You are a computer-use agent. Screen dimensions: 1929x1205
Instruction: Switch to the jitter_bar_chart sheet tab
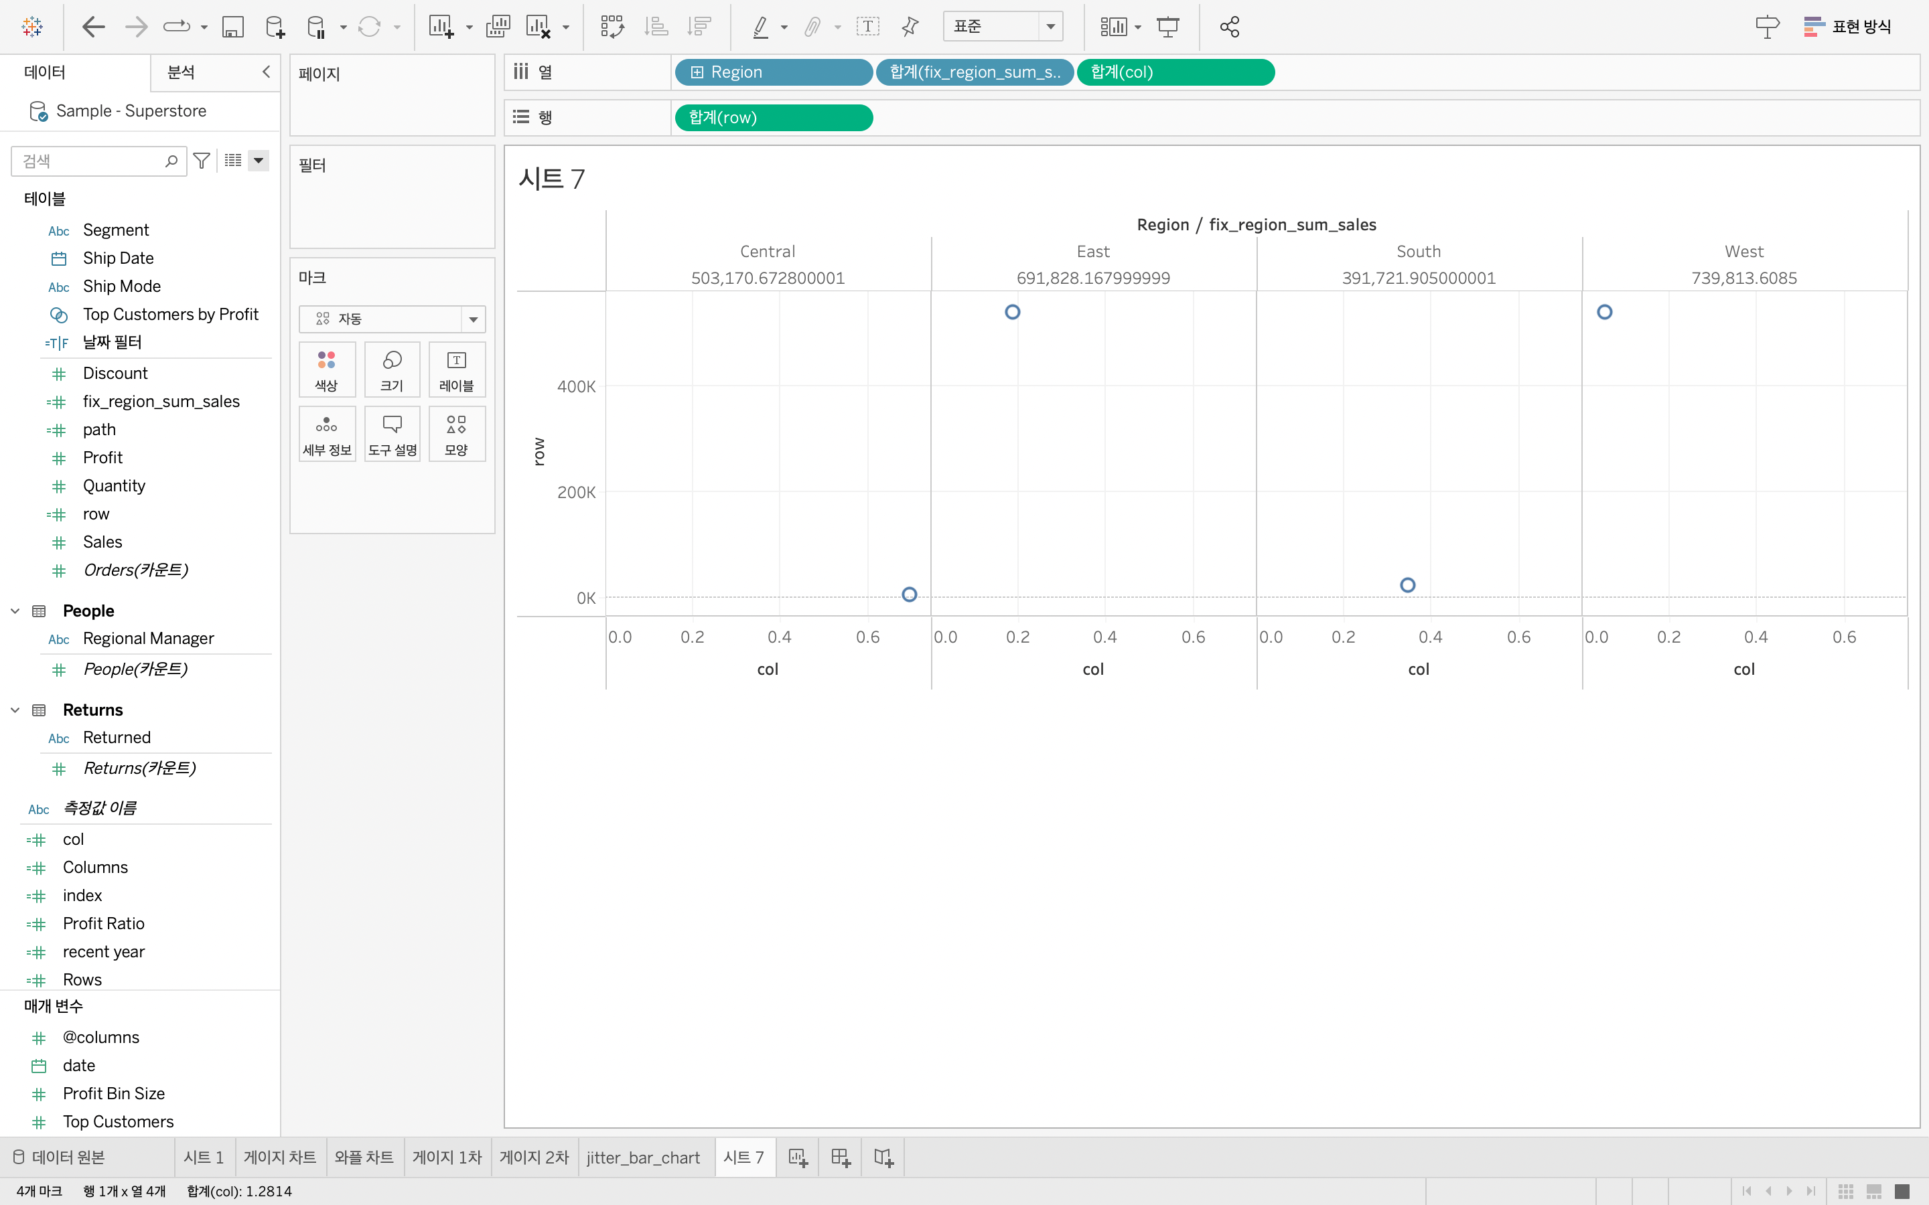pyautogui.click(x=642, y=1157)
